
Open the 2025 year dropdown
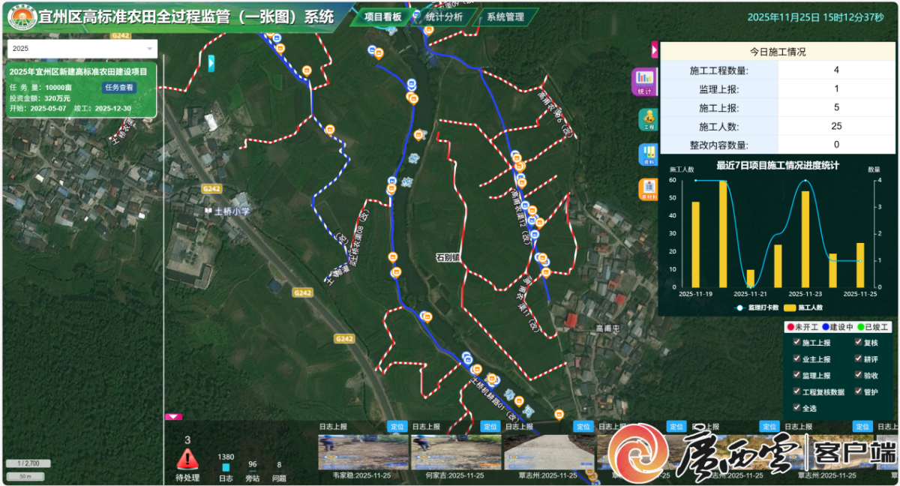click(x=82, y=48)
